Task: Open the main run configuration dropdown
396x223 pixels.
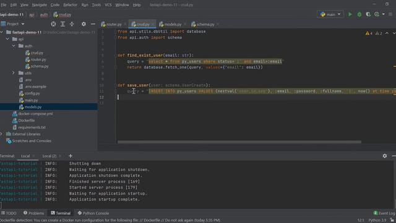Action: coord(330,14)
